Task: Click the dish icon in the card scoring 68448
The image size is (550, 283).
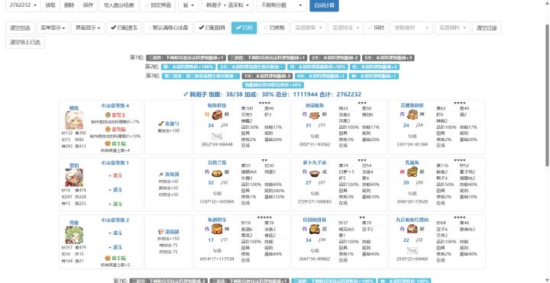Action: pos(217,114)
